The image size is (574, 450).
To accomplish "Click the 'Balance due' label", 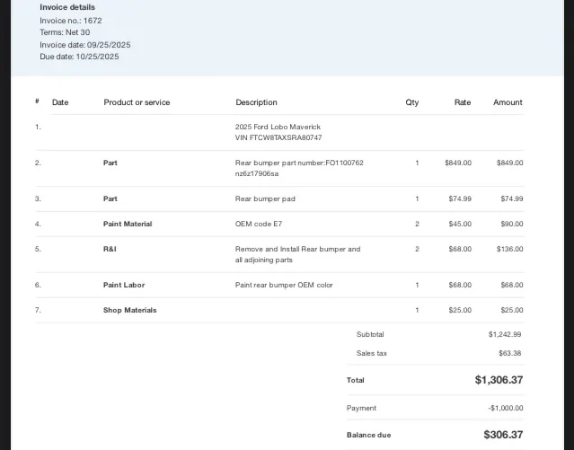I will [x=368, y=435].
